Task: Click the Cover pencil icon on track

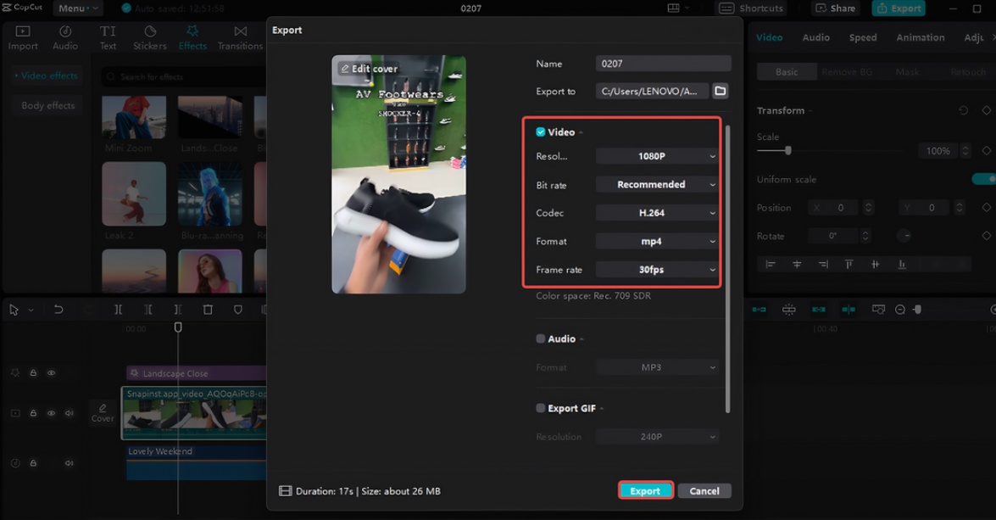Action: point(103,407)
